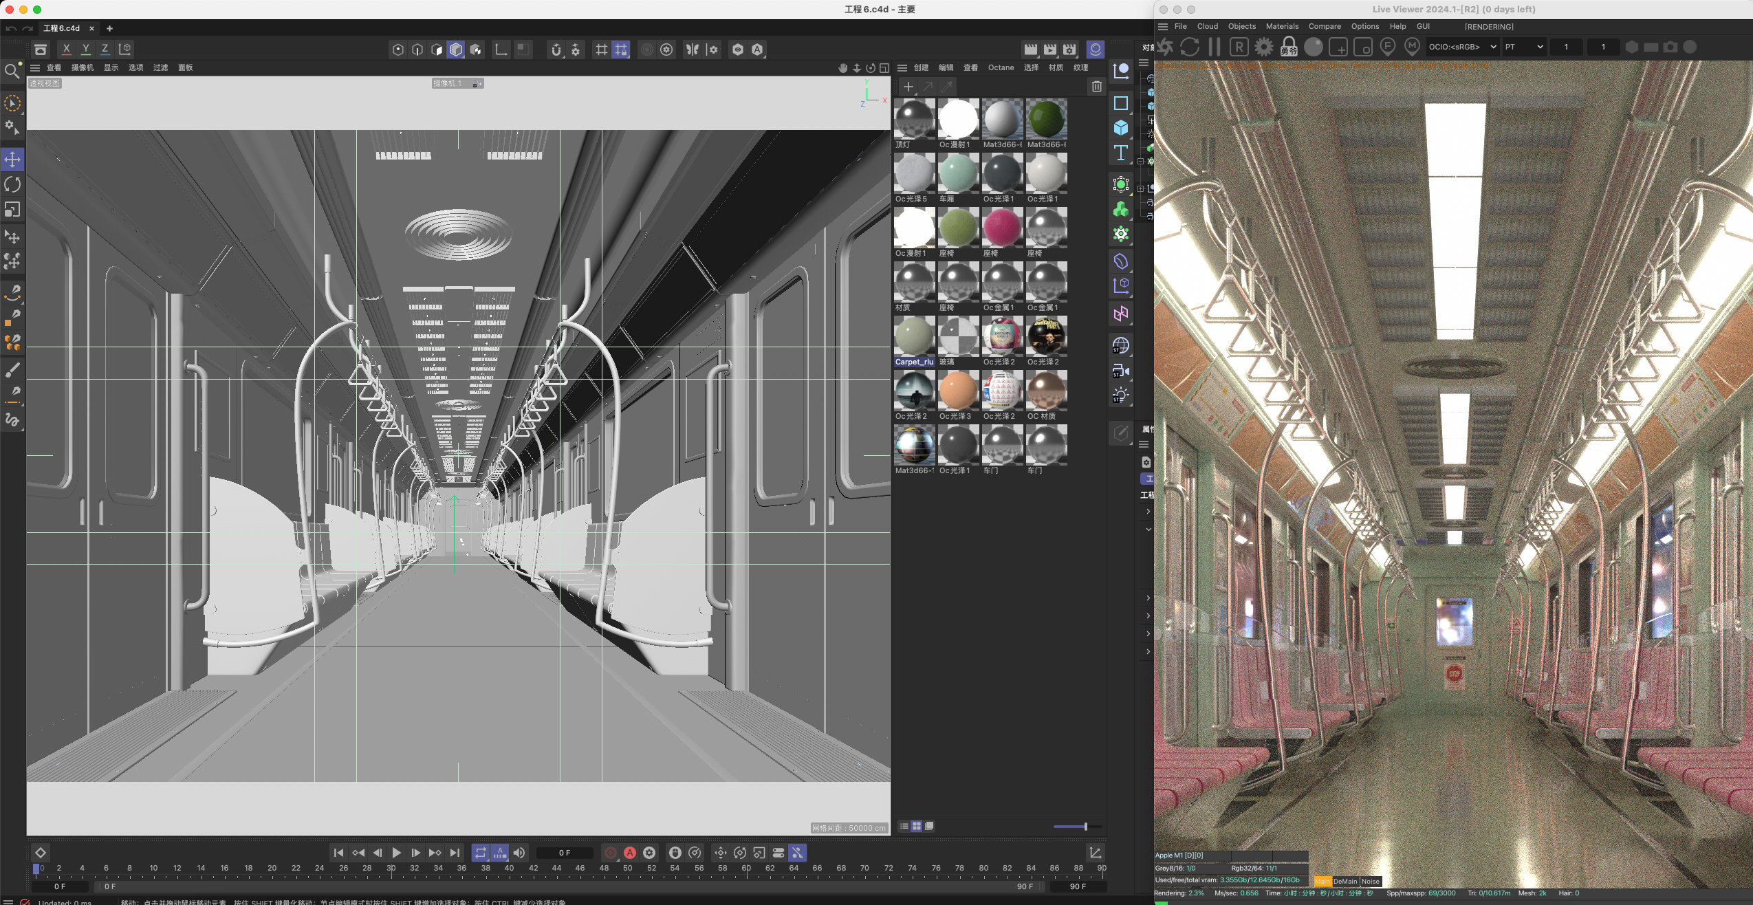Image resolution: width=1753 pixels, height=905 pixels.
Task: Click the light object icon in right palette
Action: point(1120,396)
